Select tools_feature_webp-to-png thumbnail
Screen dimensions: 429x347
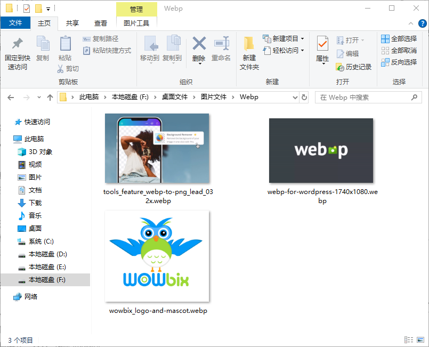click(157, 148)
